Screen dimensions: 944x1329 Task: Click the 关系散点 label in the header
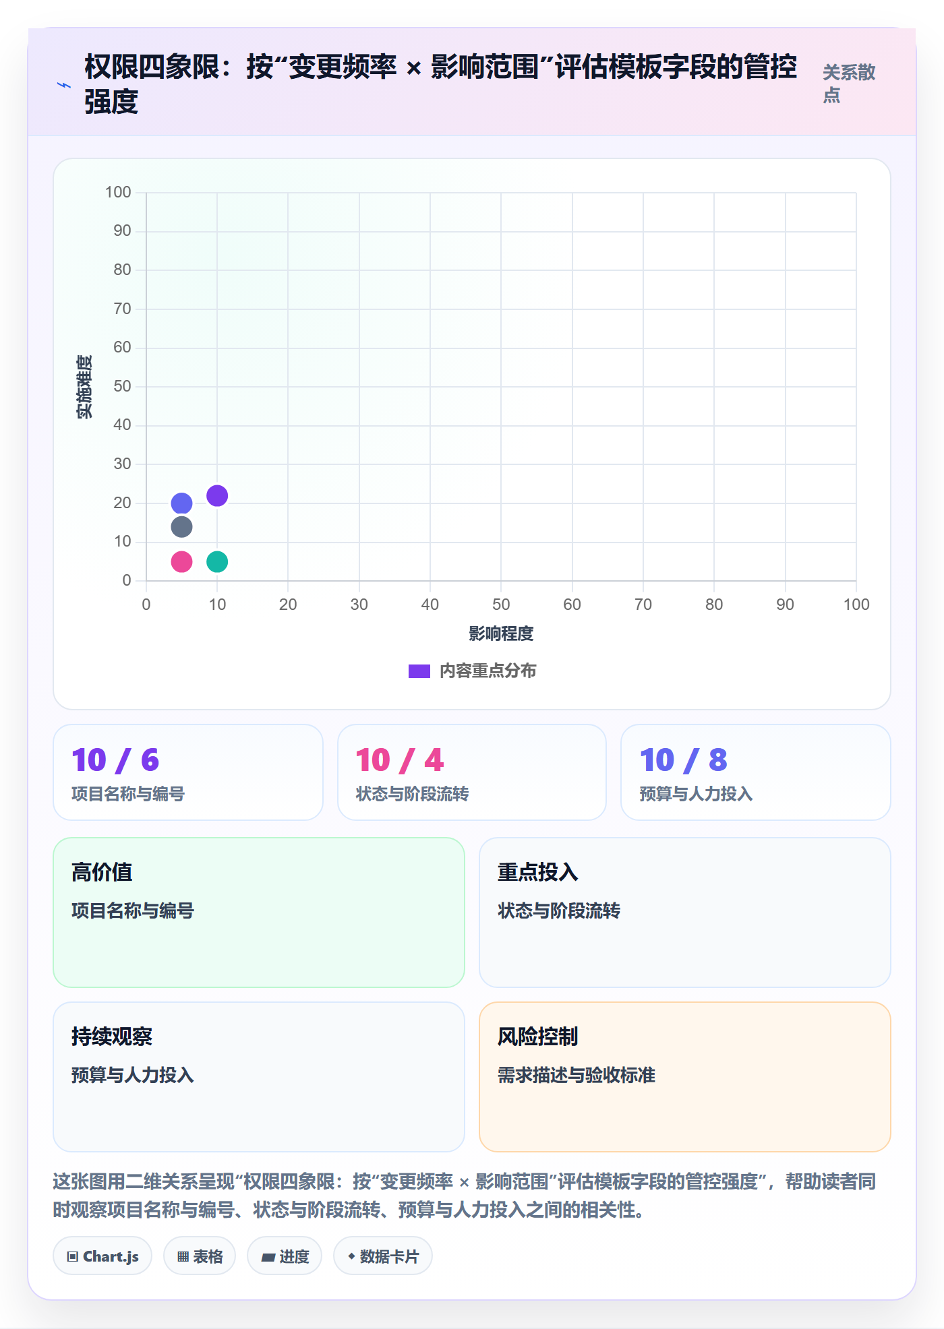pyautogui.click(x=849, y=84)
